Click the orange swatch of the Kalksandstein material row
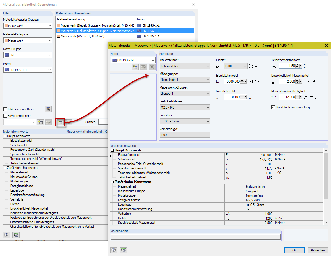331x256 pixels. coord(59,31)
